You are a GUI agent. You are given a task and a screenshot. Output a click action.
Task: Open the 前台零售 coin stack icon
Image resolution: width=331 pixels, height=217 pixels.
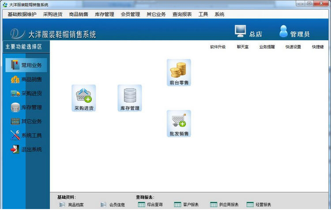(179, 72)
